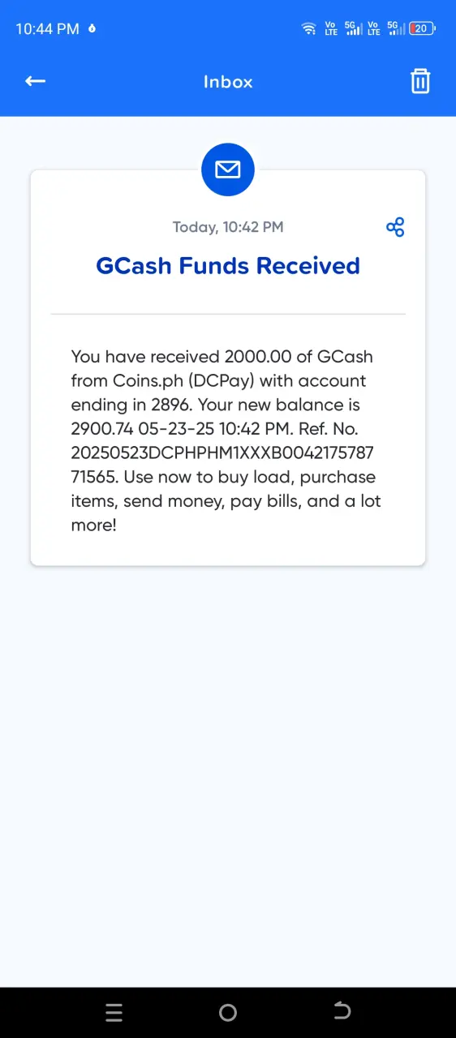Tap the Android home circle button
Screen dimensions: 456x1038
pyautogui.click(x=228, y=1012)
